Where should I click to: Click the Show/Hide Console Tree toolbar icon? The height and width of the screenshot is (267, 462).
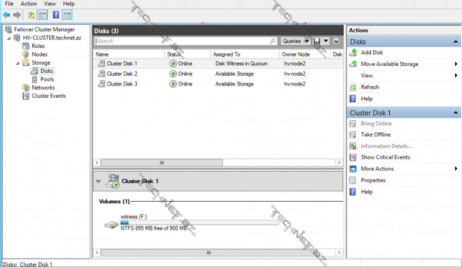[x=42, y=15]
